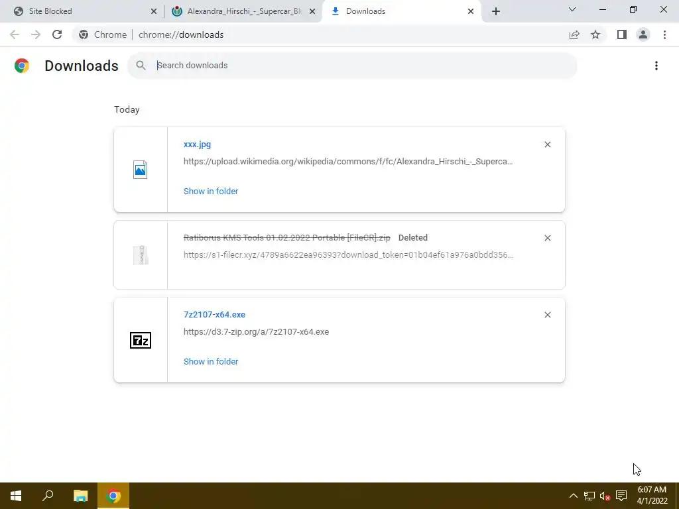Click the upload.wikimedia.org source URL
The image size is (679, 509).
[x=348, y=162]
